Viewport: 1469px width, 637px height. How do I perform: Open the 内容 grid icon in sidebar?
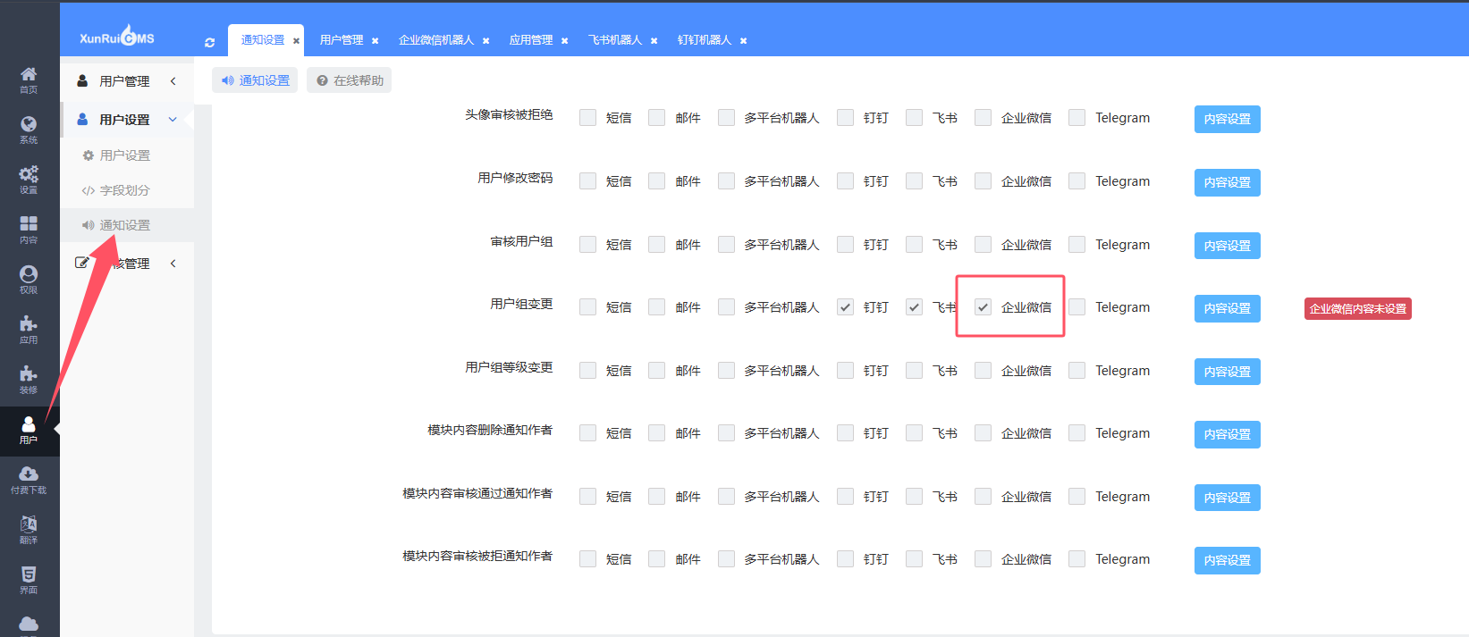coord(29,229)
